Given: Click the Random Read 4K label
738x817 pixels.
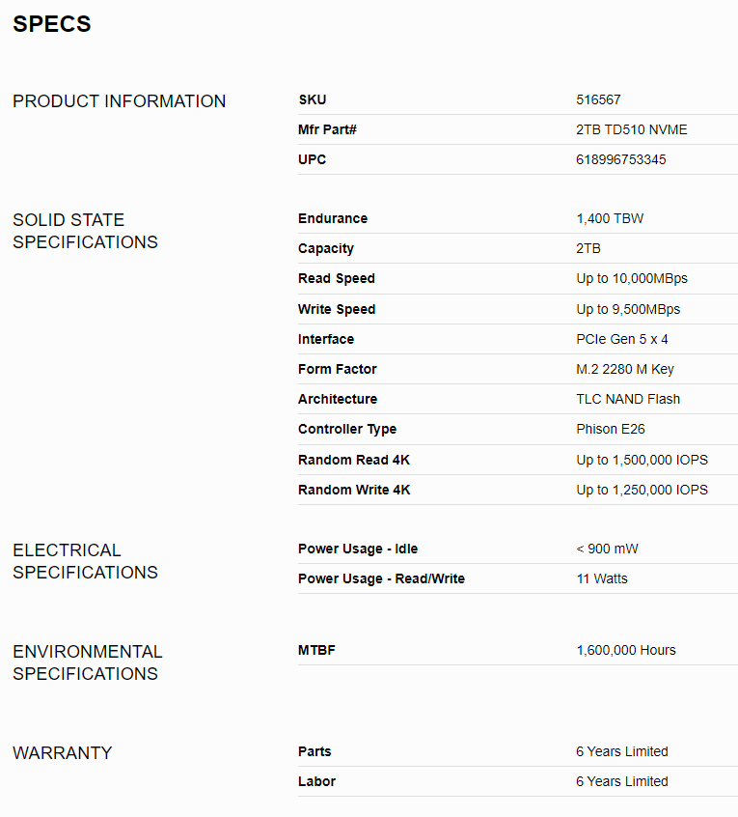Looking at the screenshot, I should [x=354, y=460].
